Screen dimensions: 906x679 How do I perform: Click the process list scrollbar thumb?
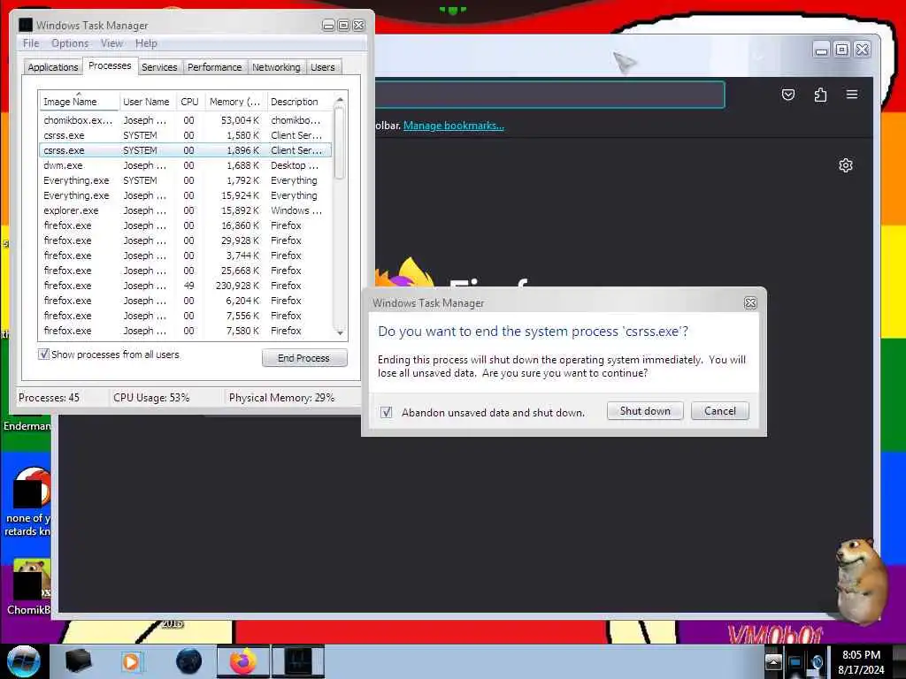coord(340,143)
